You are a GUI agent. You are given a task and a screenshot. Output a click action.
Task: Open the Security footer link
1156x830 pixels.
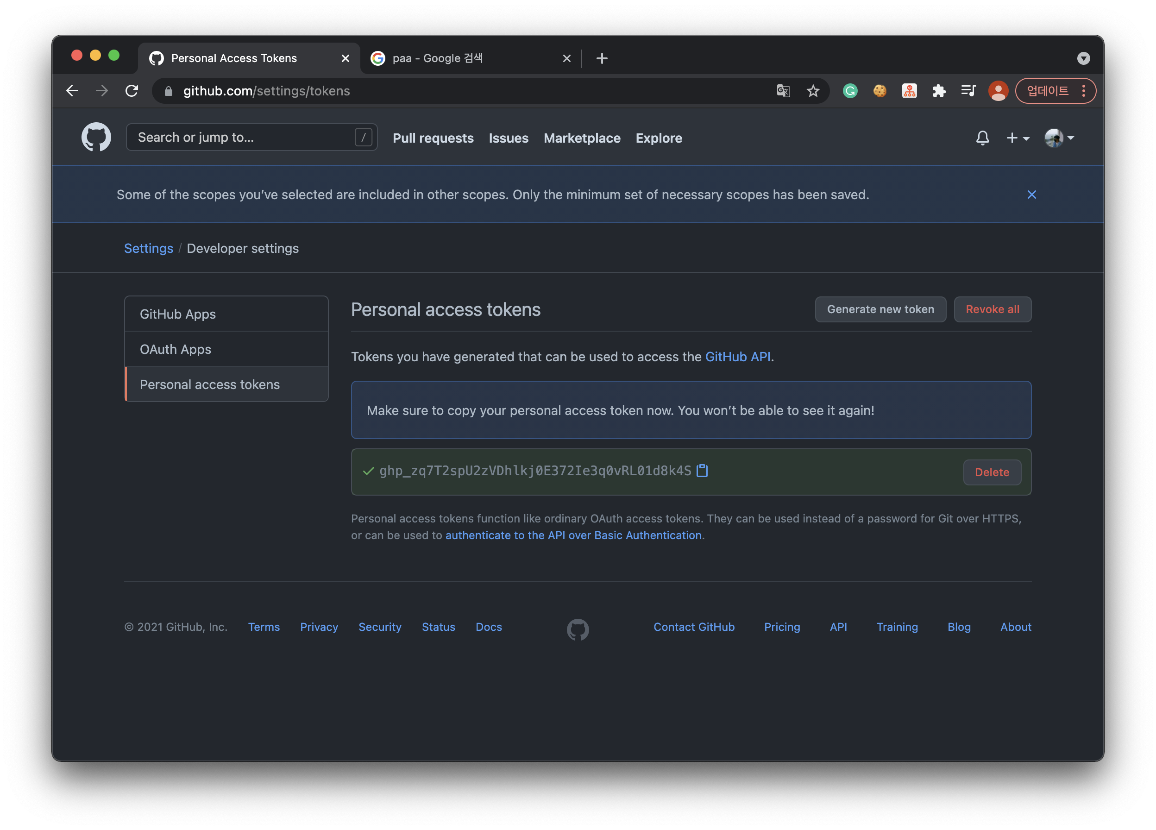(379, 627)
